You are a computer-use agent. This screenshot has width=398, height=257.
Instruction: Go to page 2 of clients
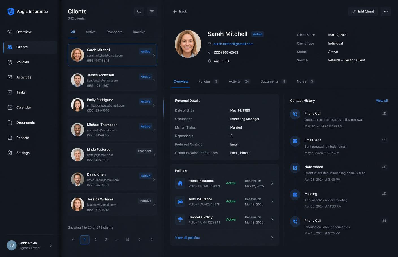pos(96,240)
